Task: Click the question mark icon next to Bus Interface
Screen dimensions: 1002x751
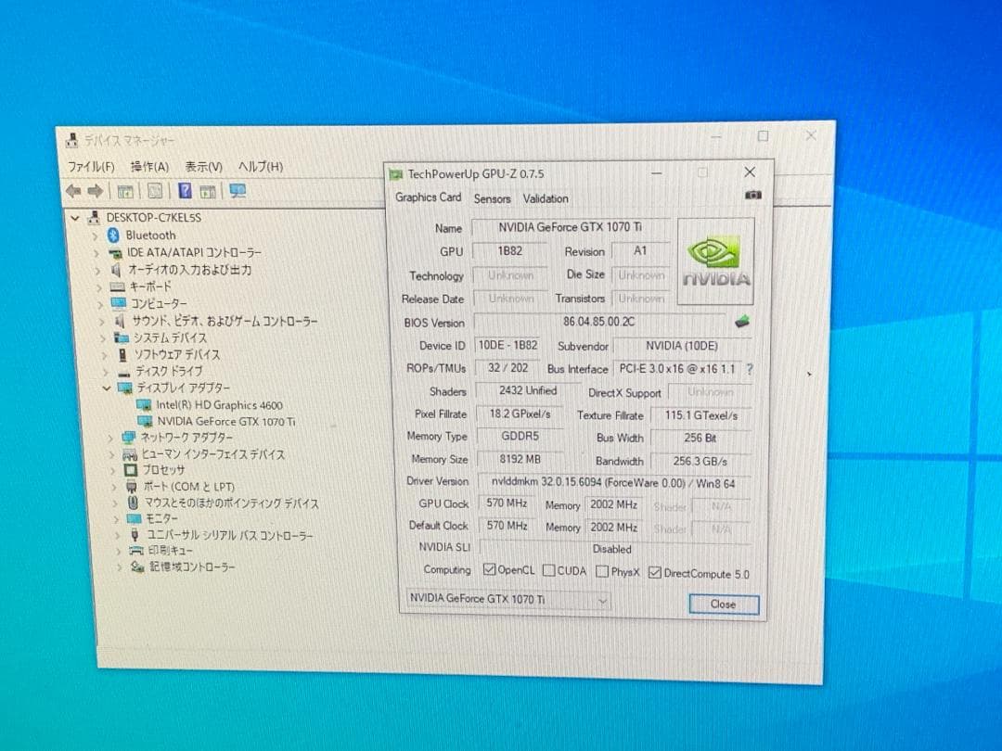Action: click(750, 368)
